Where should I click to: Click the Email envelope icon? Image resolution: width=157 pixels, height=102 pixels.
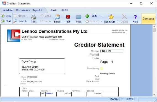57,17
